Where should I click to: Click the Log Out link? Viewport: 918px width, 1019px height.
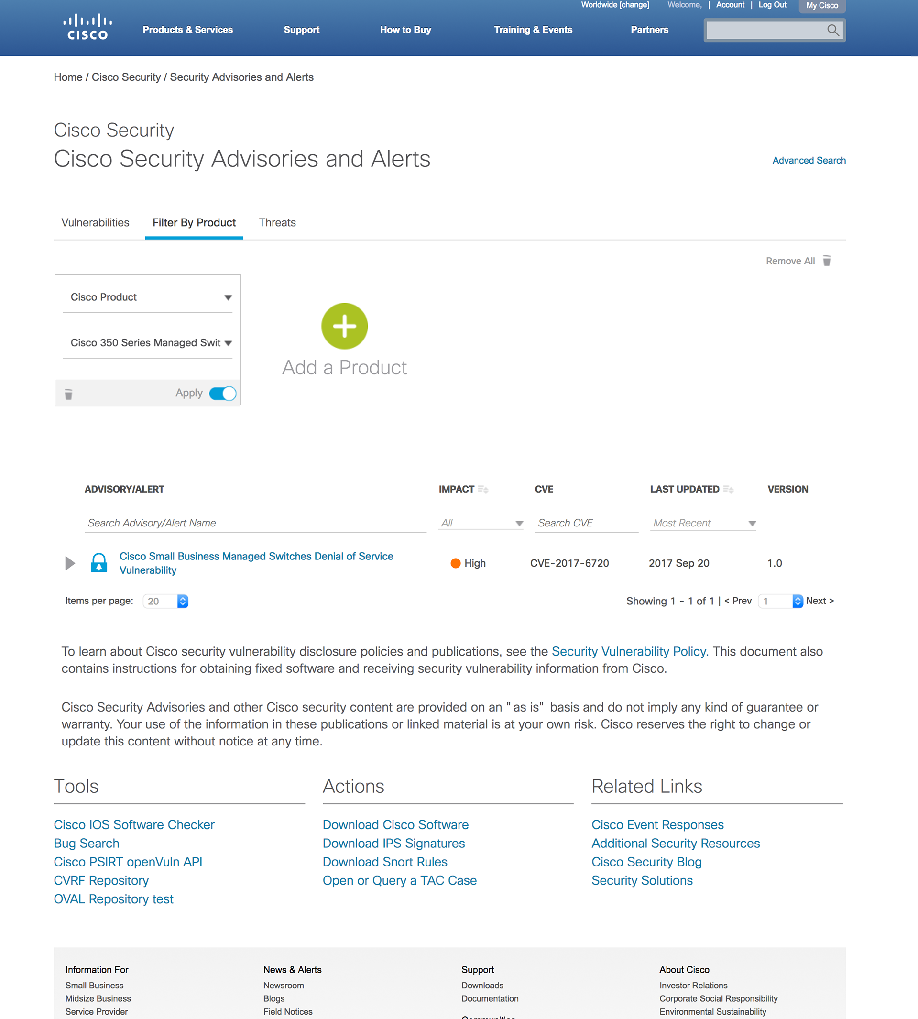tap(772, 5)
